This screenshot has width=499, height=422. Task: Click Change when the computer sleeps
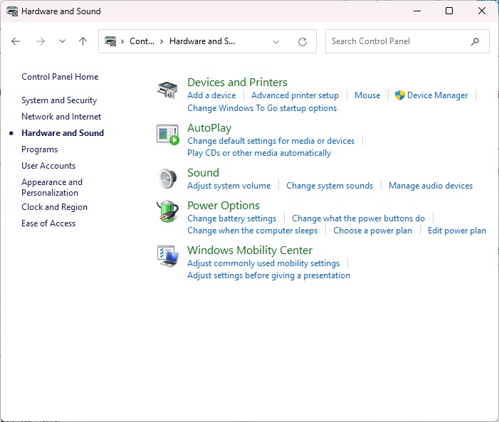click(x=253, y=231)
